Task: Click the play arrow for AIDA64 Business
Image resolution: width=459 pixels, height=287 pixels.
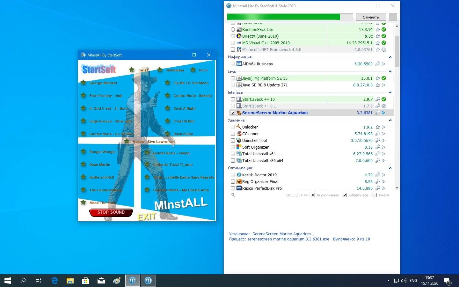Action: [384, 64]
